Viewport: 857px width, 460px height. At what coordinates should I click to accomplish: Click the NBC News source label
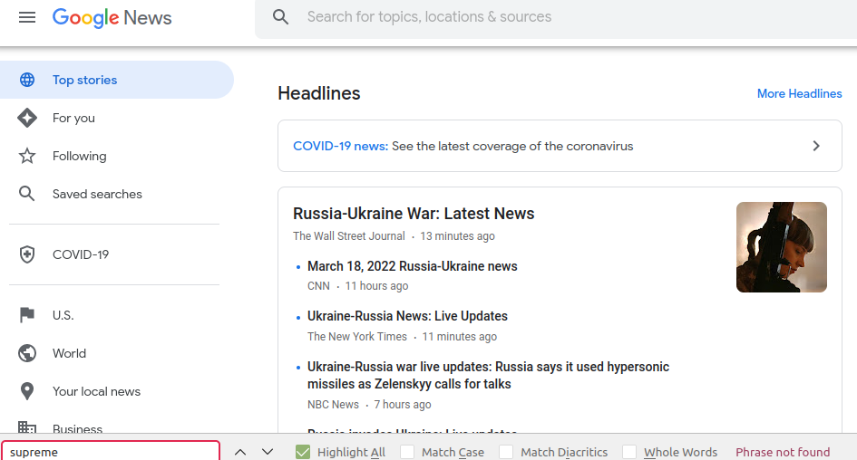[x=333, y=405]
